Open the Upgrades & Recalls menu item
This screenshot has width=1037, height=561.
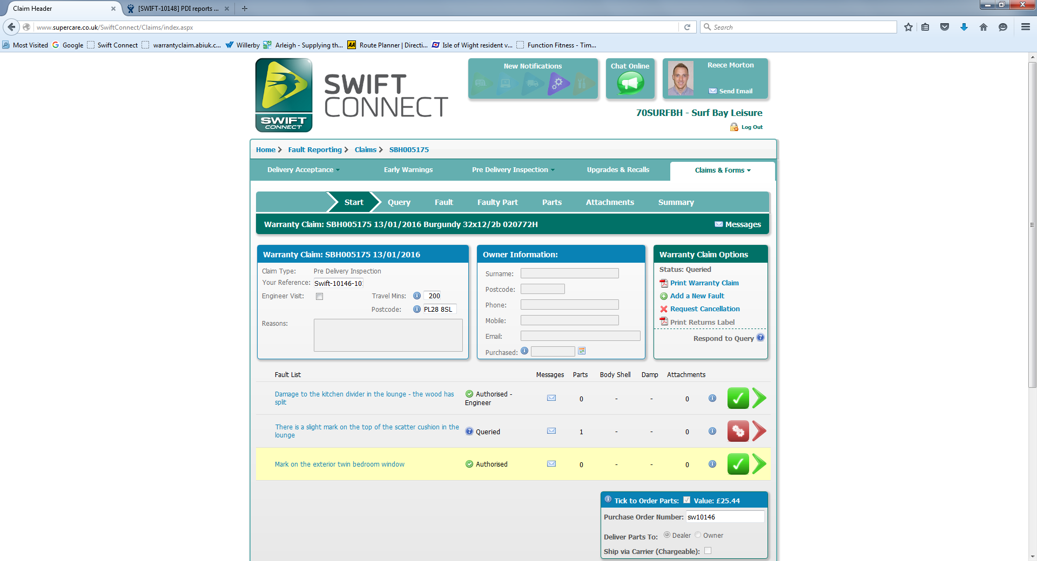pos(618,170)
